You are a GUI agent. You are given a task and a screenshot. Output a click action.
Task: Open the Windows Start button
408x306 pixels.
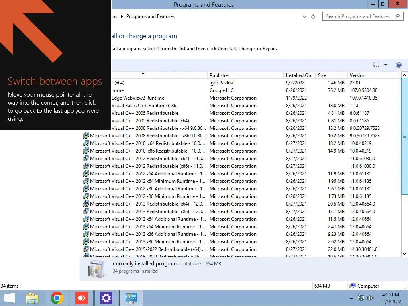pyautogui.click(x=10, y=298)
